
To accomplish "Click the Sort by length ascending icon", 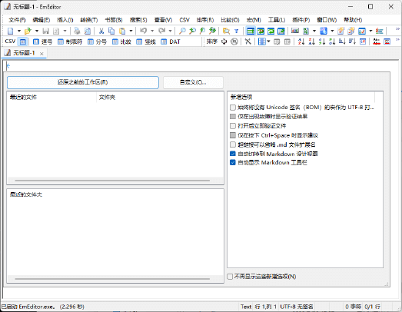I will tap(342, 41).
